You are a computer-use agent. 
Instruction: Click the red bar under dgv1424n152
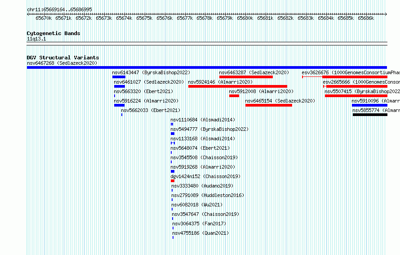(173, 181)
